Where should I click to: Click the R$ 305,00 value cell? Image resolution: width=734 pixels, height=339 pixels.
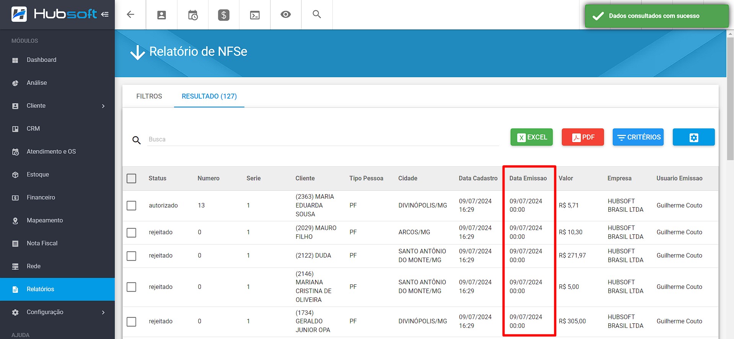click(572, 321)
